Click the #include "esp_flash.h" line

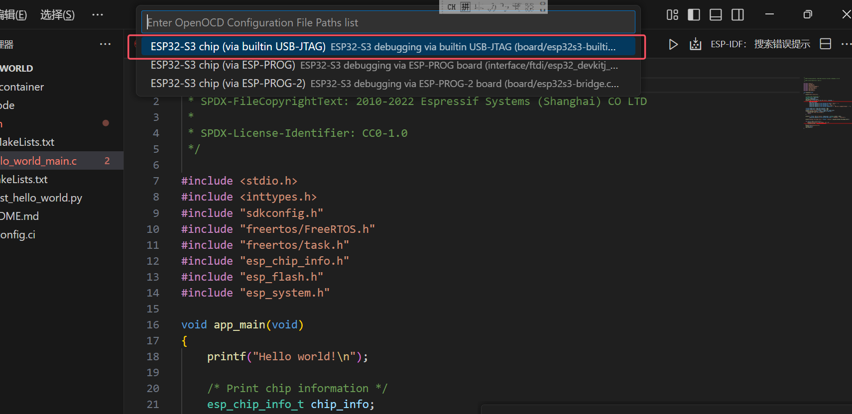click(252, 277)
